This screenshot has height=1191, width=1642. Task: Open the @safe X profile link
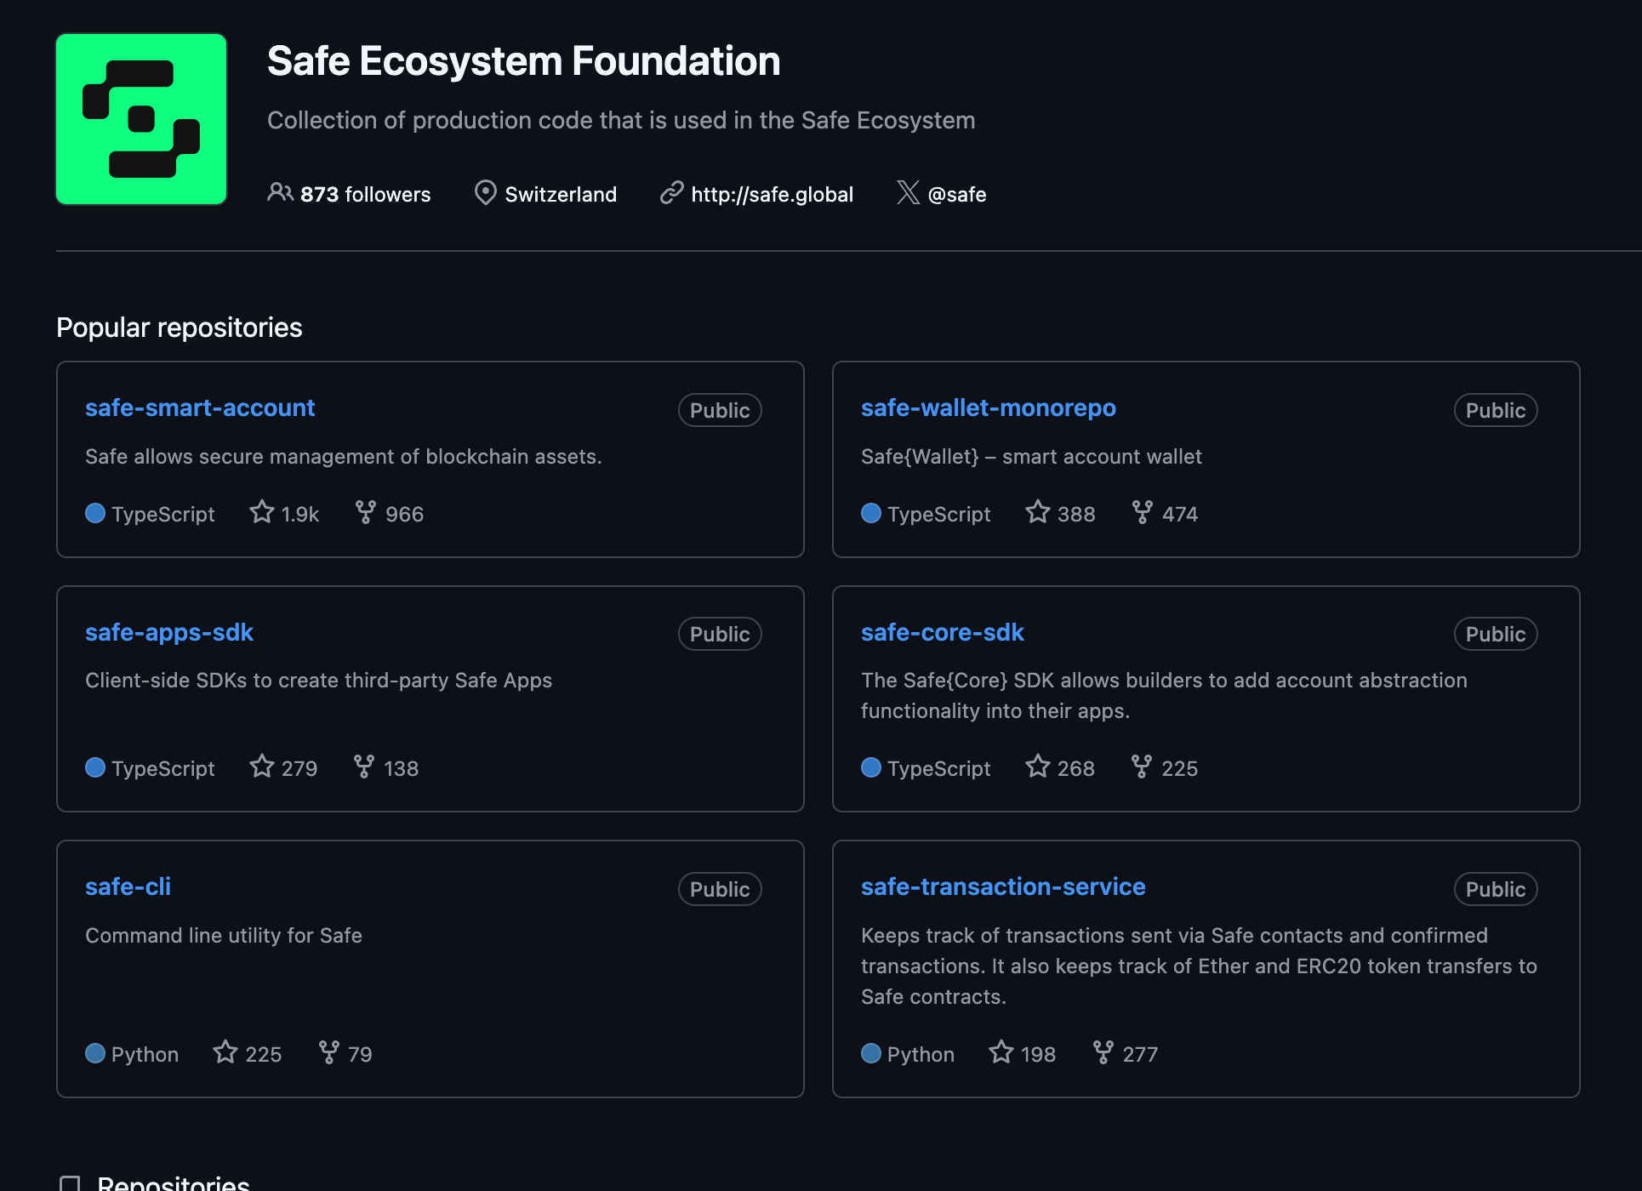pos(957,194)
